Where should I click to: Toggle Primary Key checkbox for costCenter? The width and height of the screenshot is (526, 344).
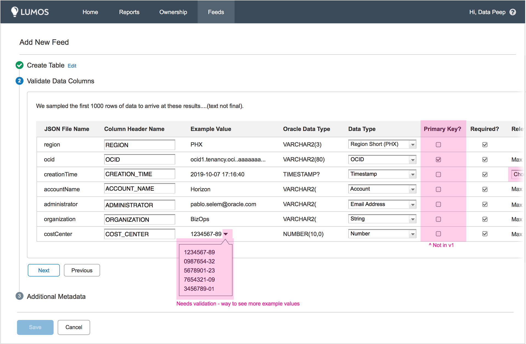[438, 234]
